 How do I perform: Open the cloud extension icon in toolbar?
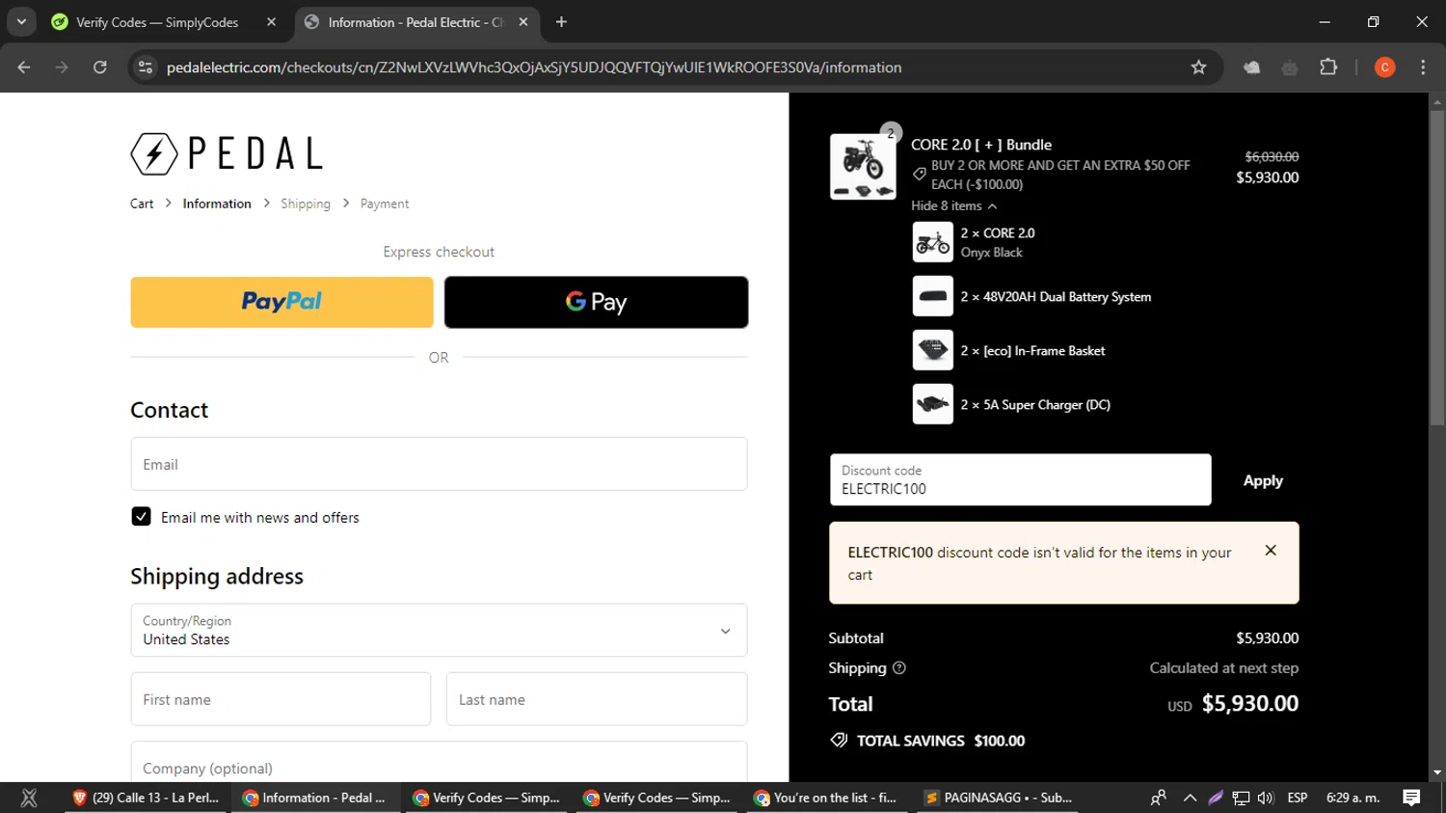pyautogui.click(x=1251, y=68)
